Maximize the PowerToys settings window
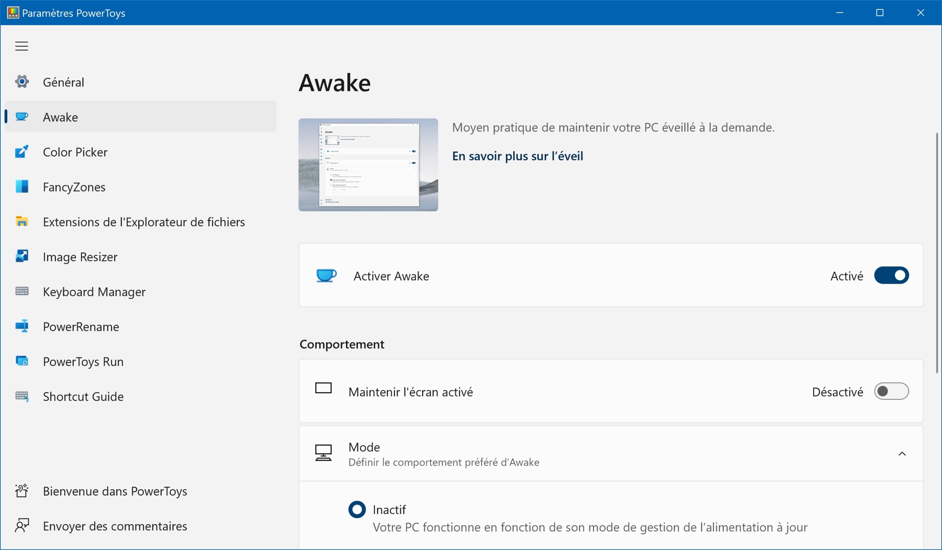942x550 pixels. (880, 13)
